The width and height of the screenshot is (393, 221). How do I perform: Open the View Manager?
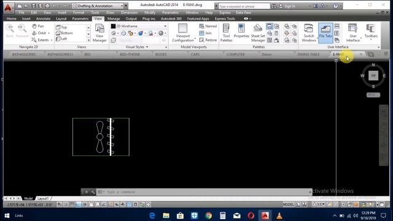point(99,33)
